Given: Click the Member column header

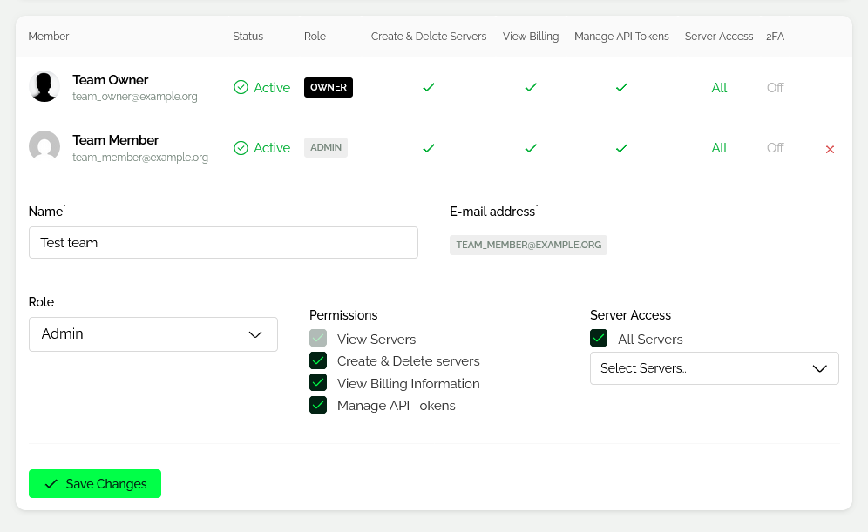Looking at the screenshot, I should tap(49, 37).
